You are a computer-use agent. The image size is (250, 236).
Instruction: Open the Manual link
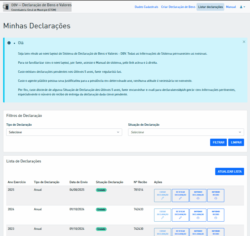click(x=231, y=7)
